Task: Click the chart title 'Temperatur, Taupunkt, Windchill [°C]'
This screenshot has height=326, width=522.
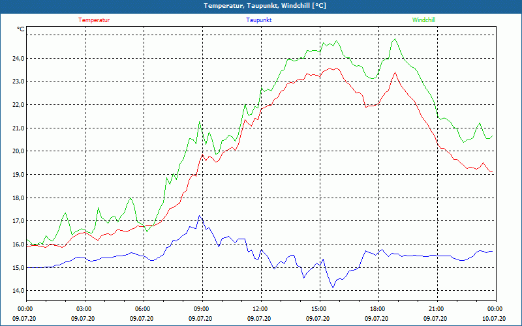Action: [x=265, y=6]
